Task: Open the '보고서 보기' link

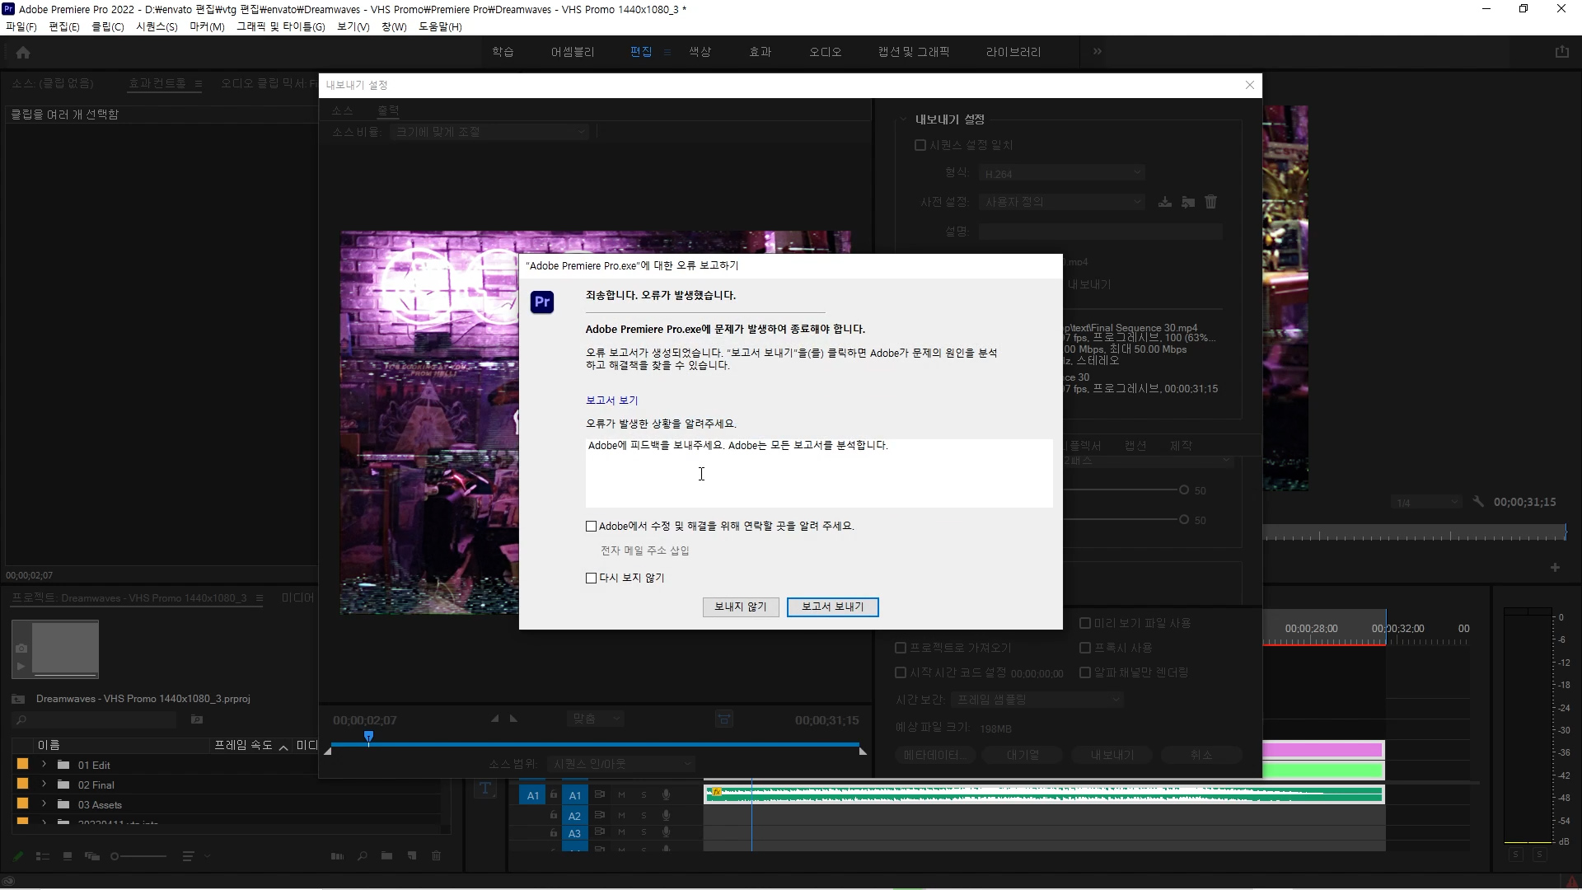Action: click(x=611, y=400)
